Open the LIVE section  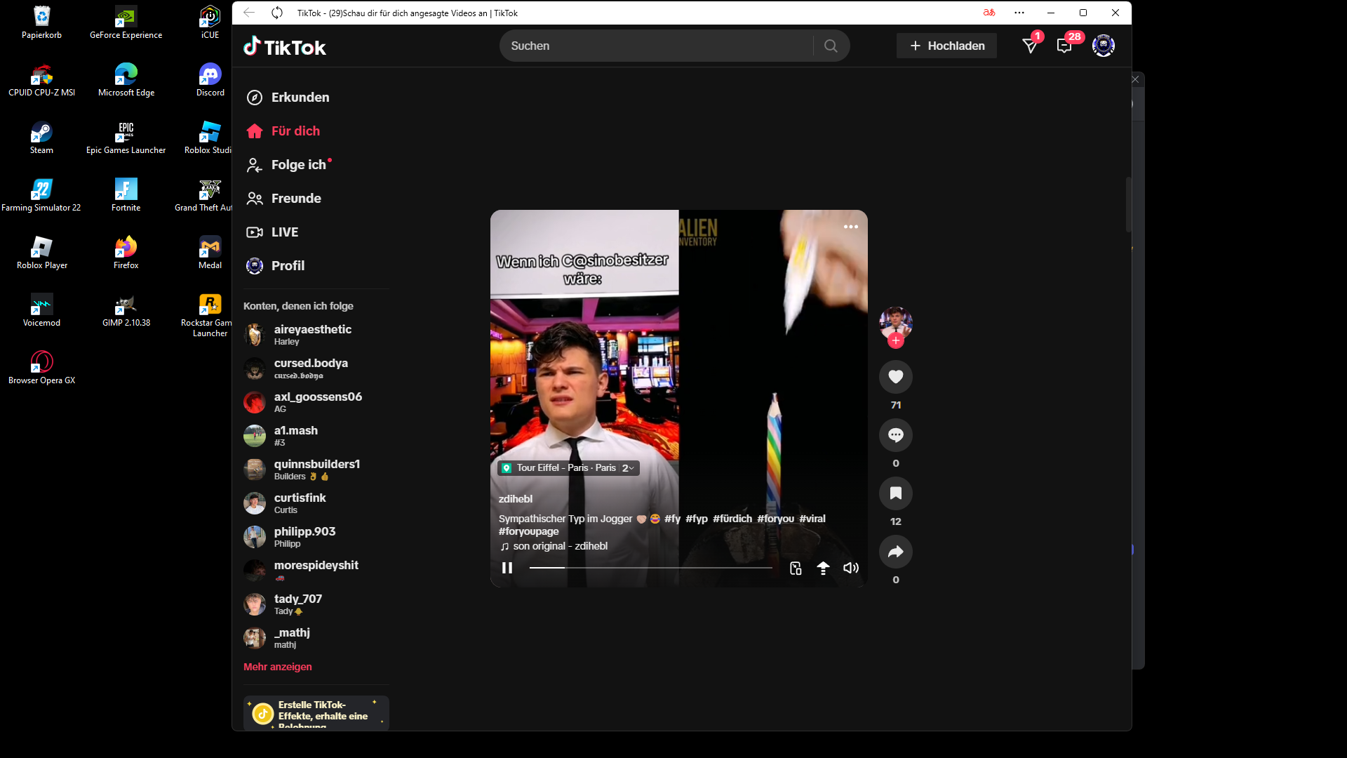click(272, 232)
